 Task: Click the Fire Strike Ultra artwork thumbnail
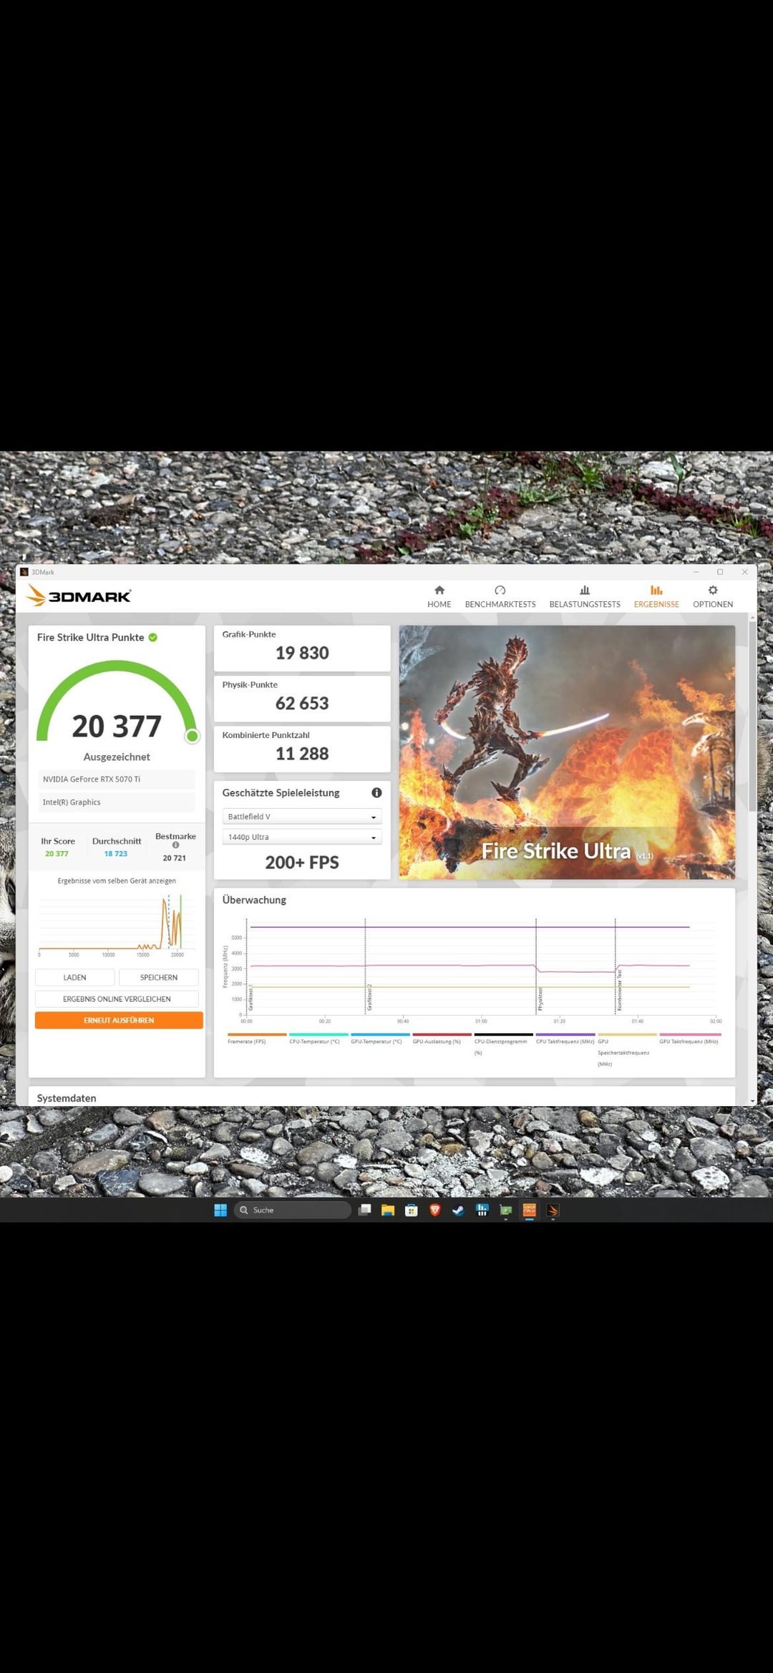(x=567, y=752)
